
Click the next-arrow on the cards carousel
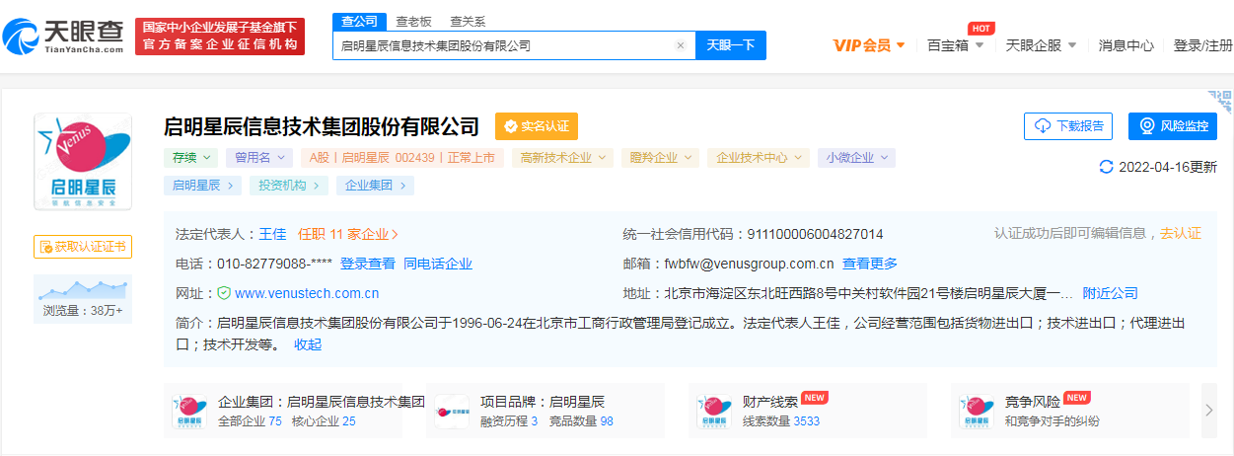[1208, 411]
